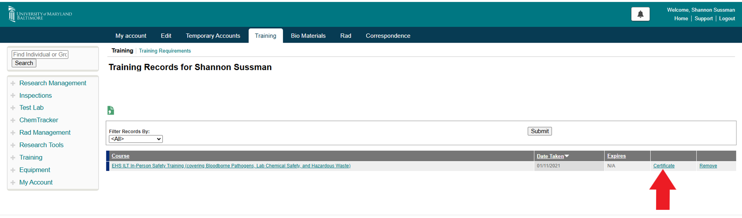Click the Logout link
This screenshot has width=742, height=218.
click(x=727, y=19)
